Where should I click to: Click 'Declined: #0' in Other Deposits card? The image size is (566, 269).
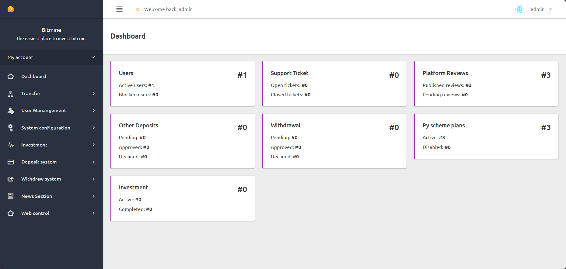(133, 157)
